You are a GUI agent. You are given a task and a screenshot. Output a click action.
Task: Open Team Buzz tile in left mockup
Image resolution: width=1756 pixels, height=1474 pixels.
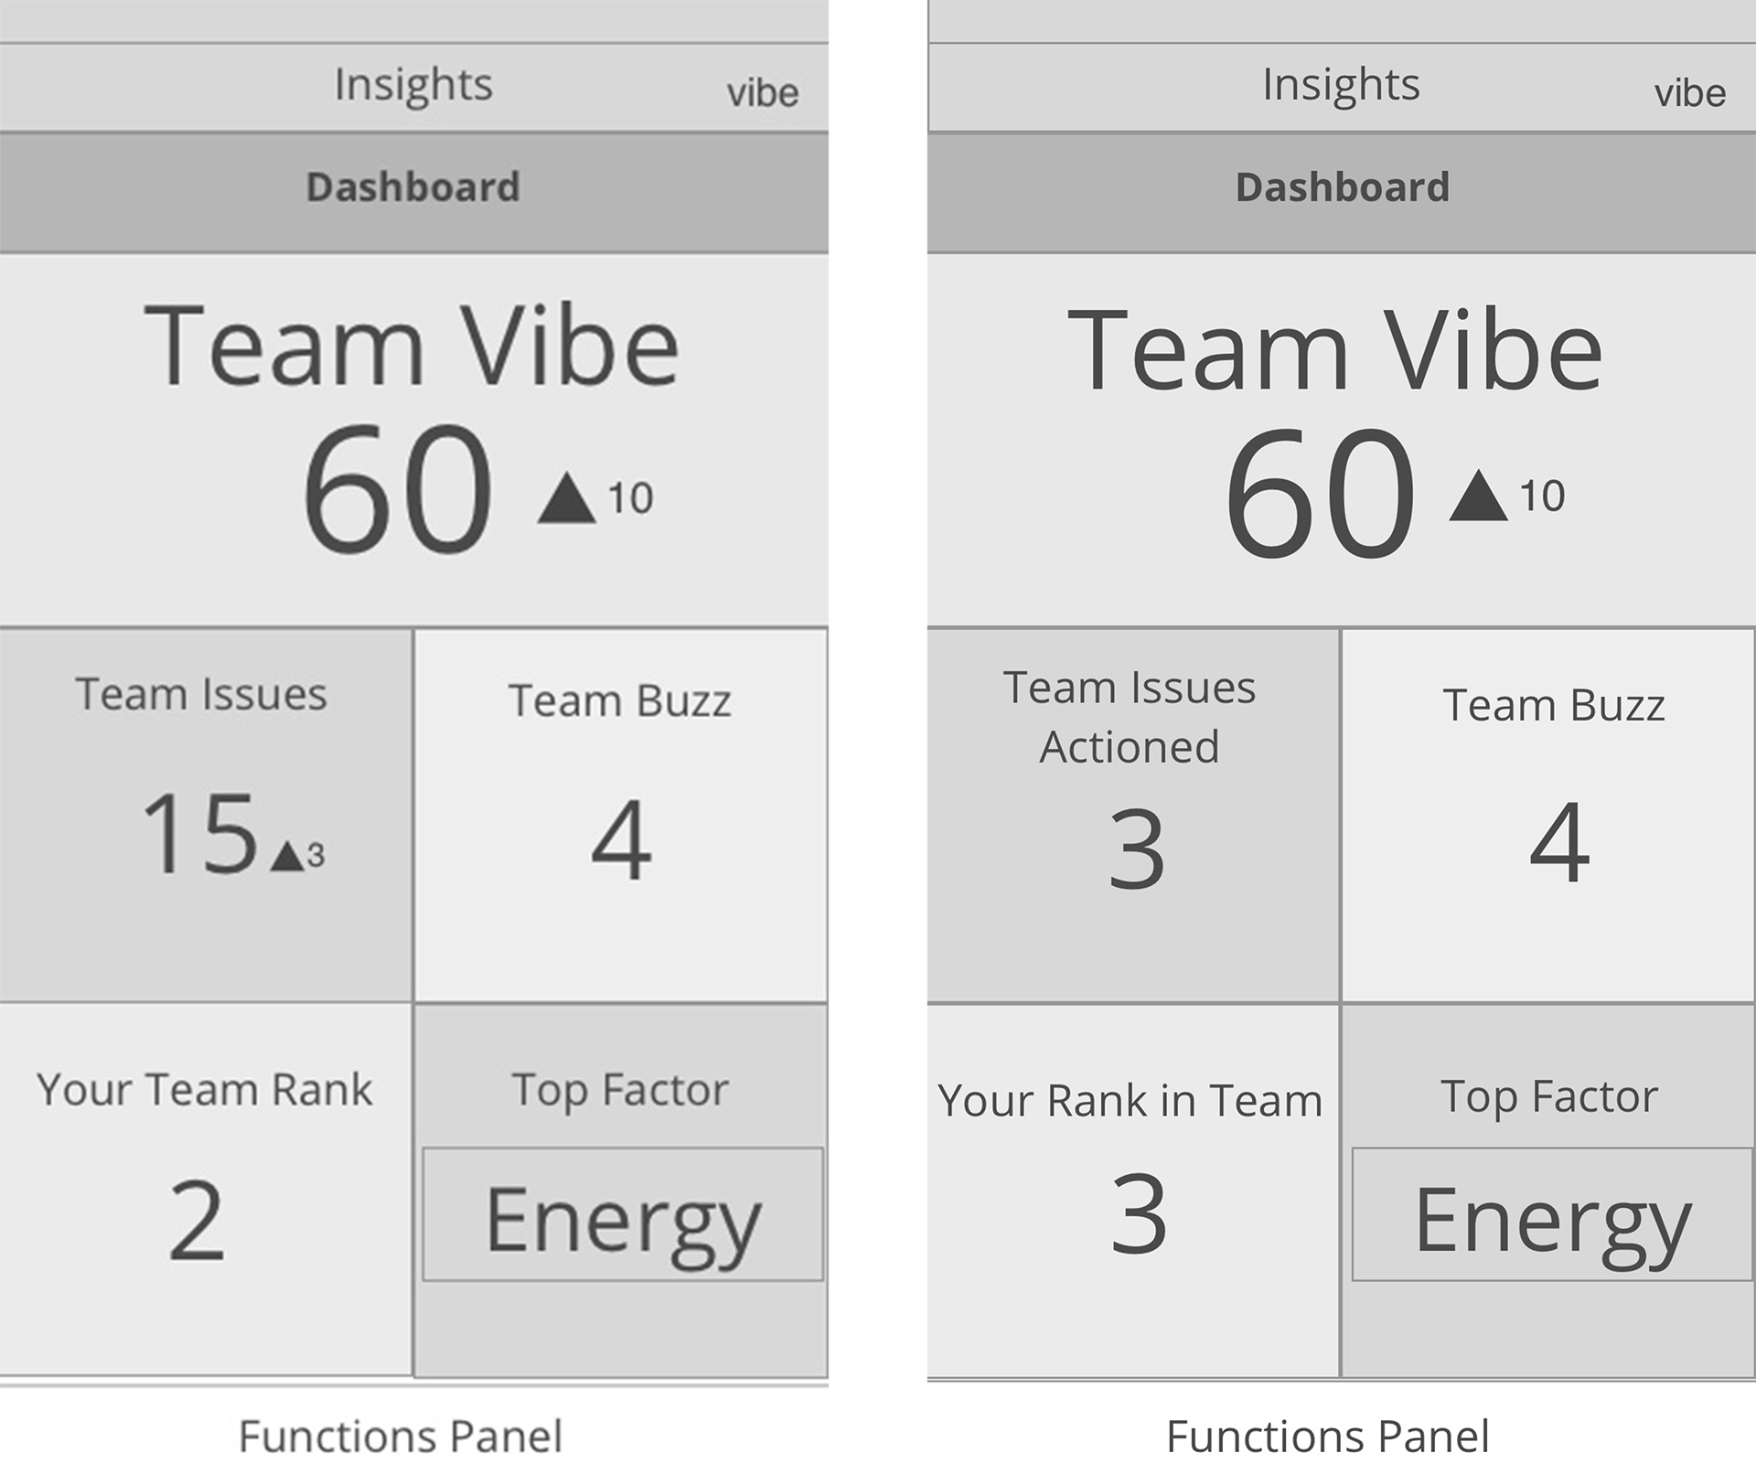click(621, 815)
